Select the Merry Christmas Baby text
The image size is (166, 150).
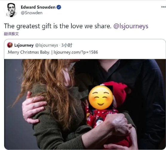pos(29,52)
